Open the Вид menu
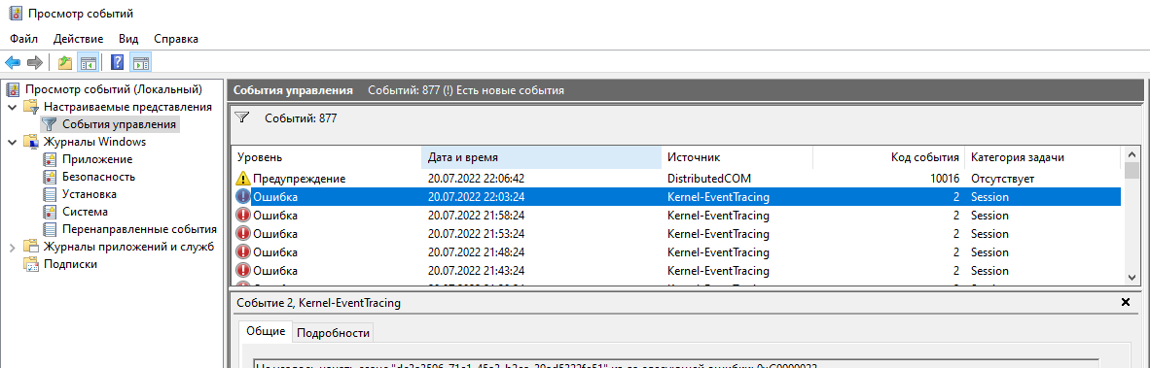 coord(128,39)
